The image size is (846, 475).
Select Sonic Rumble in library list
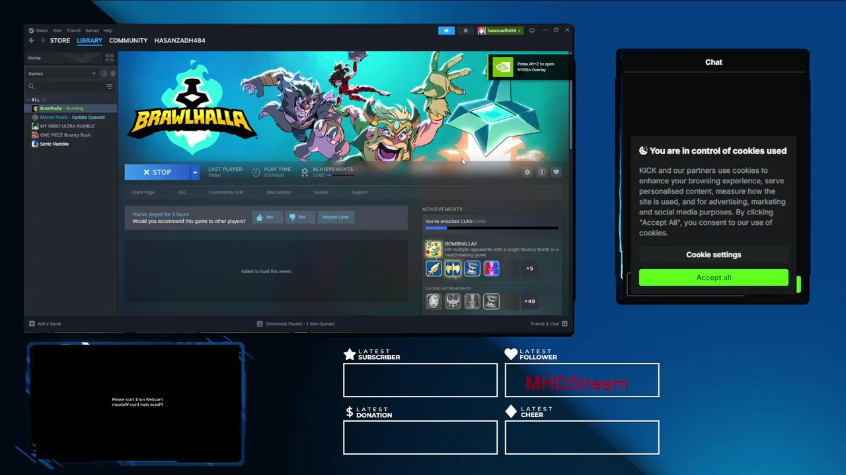[54, 144]
